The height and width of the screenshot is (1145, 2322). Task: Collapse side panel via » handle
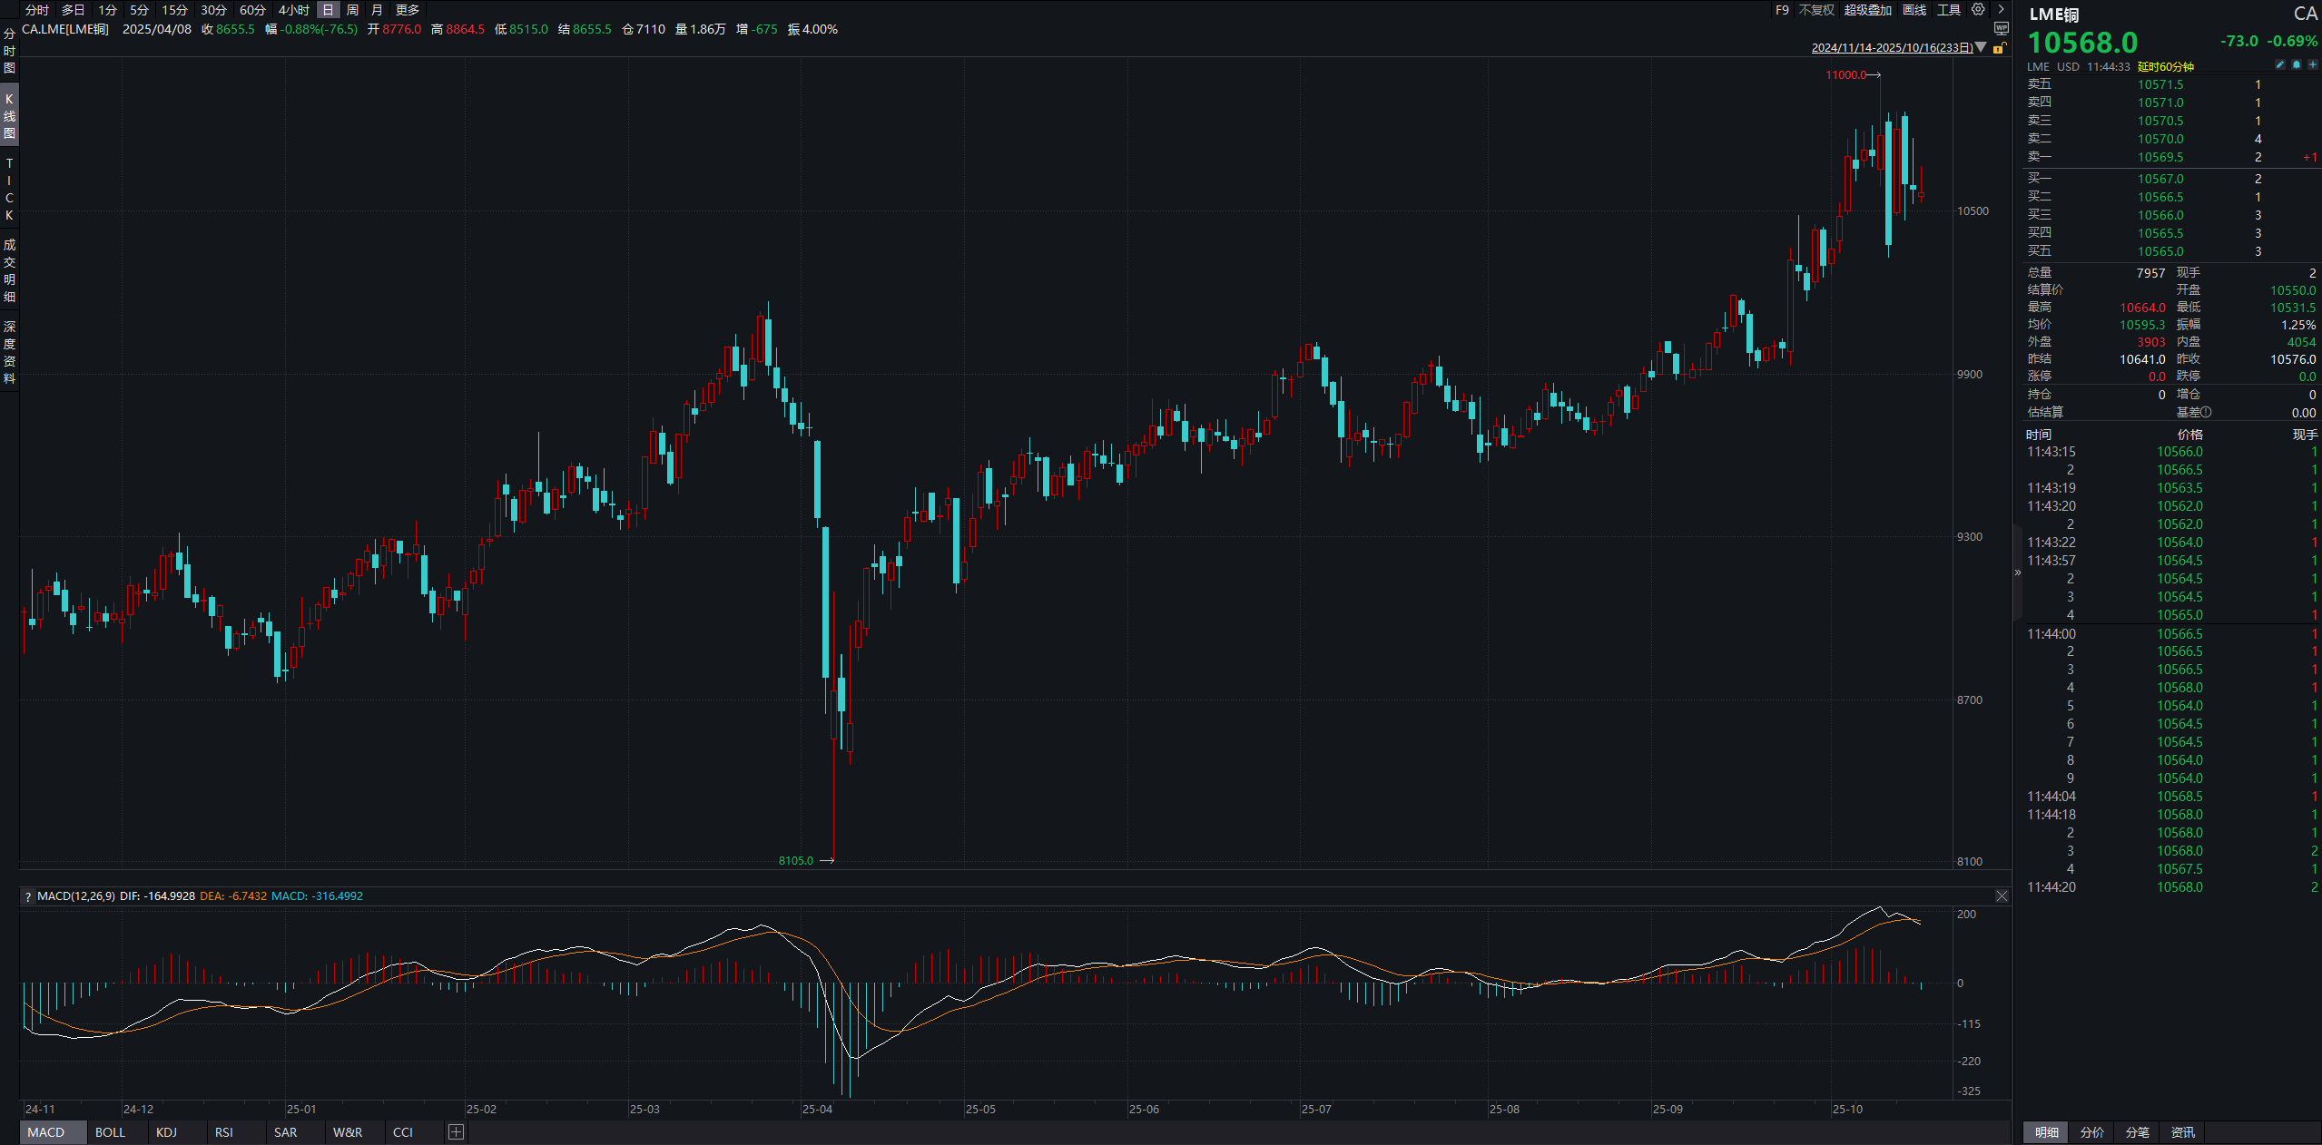[x=2018, y=572]
